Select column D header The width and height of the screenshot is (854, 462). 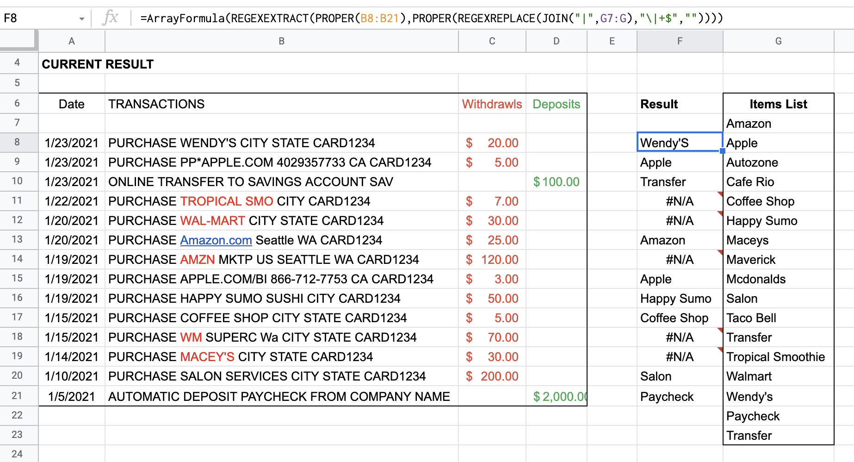pyautogui.click(x=557, y=41)
